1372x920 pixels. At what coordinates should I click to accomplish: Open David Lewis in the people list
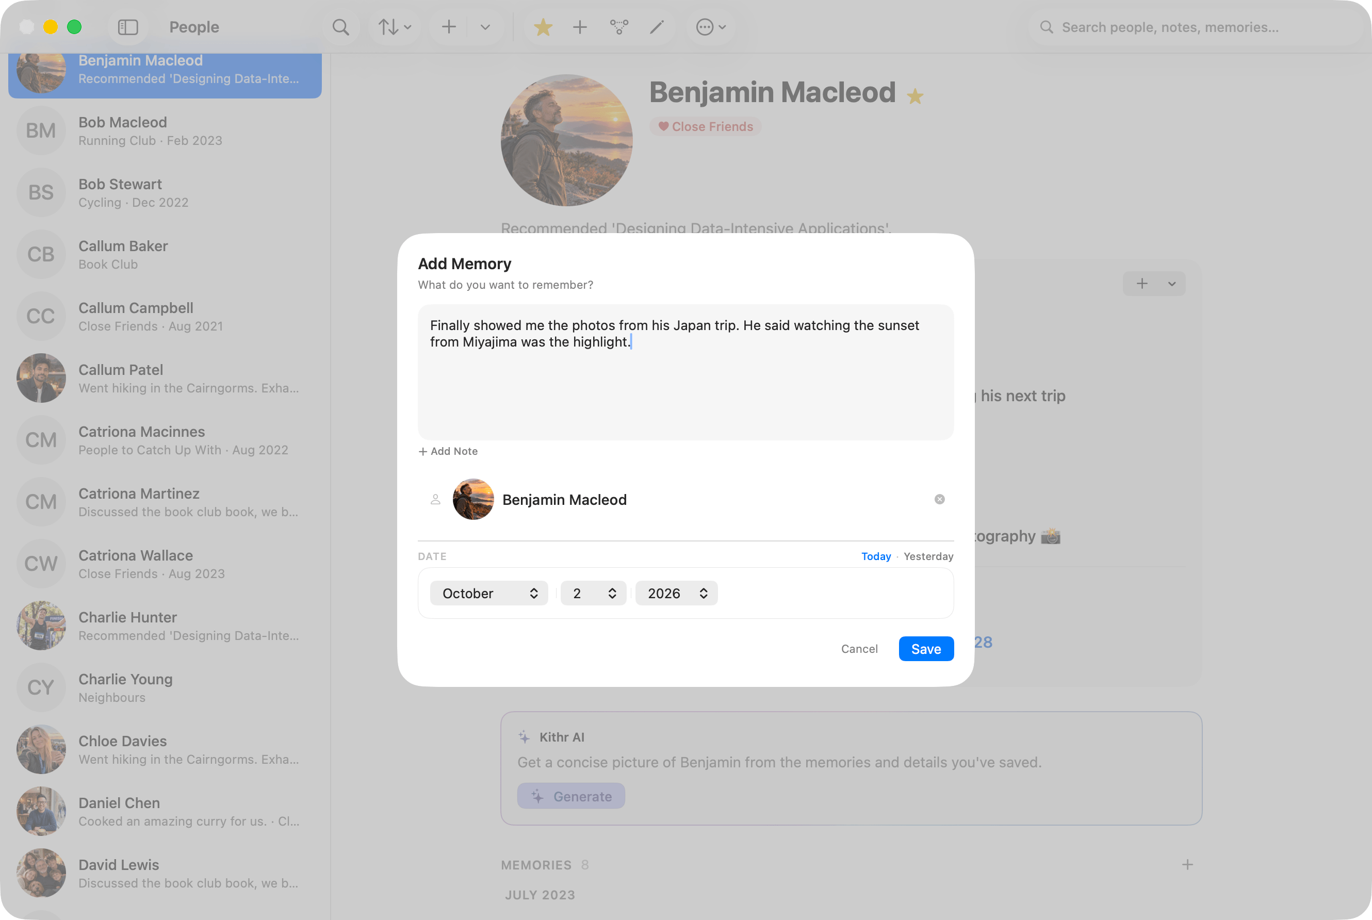coord(165,873)
